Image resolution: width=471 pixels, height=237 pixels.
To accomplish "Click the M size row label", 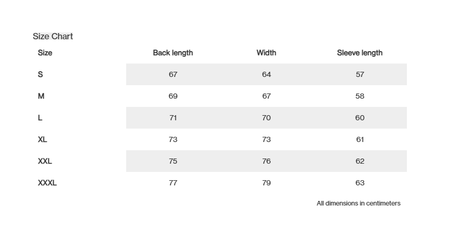I will pyautogui.click(x=41, y=96).
